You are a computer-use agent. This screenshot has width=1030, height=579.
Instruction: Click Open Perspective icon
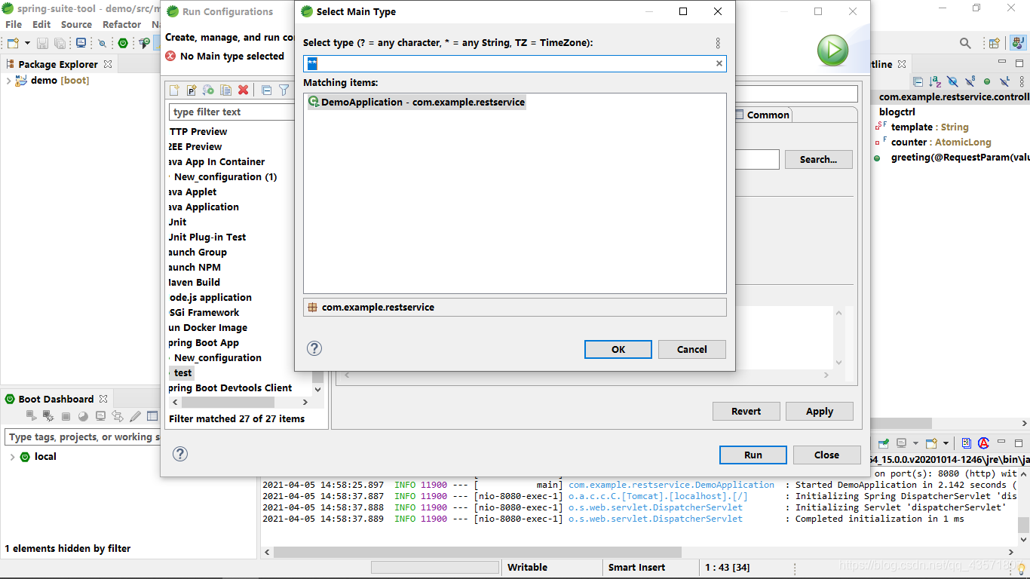coord(994,43)
